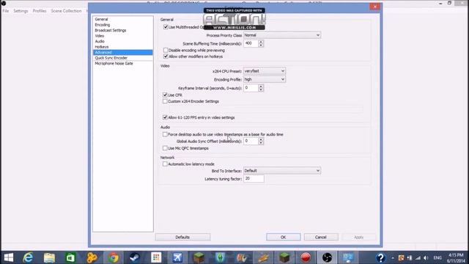The height and width of the screenshot is (264, 469).
Task: Click the Defaults button
Action: click(182, 237)
